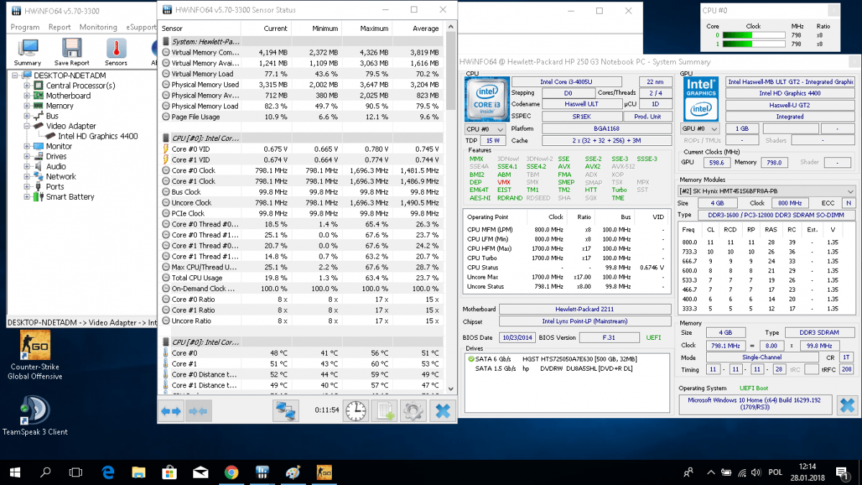Open the Monitoring menu

[x=98, y=27]
